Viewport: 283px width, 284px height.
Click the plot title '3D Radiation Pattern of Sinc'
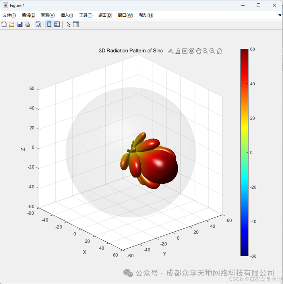tap(131, 50)
